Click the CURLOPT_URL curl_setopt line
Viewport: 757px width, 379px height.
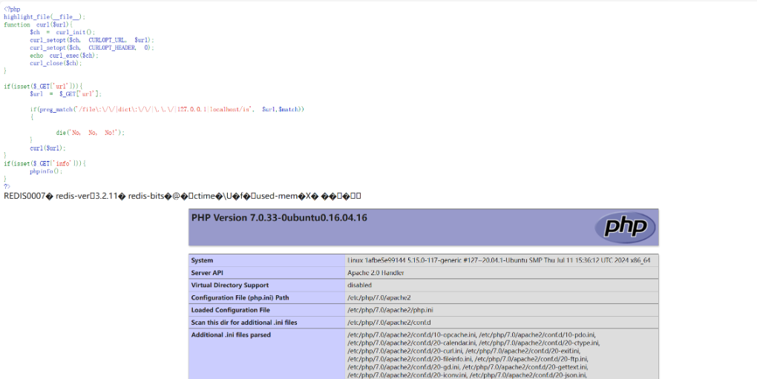point(92,40)
